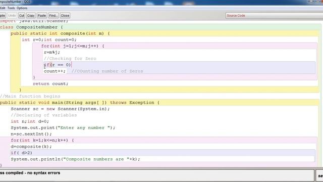
Task: Click the 'public static int composite(int m)' line
Action: click(60, 33)
